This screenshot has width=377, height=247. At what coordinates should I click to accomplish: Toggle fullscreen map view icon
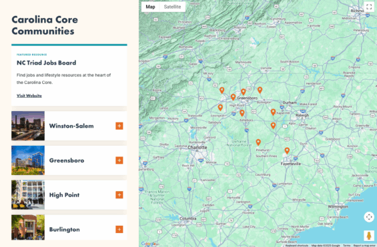(x=369, y=7)
